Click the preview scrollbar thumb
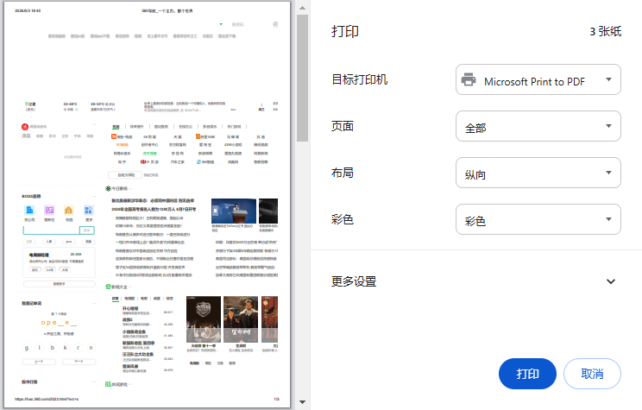Screen dimensions: 642x410 coord(302,79)
